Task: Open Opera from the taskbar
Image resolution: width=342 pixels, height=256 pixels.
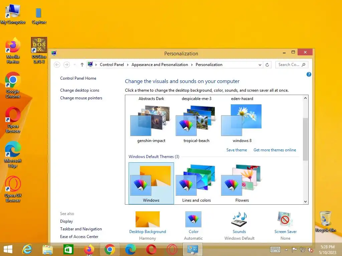Action: 151,249
